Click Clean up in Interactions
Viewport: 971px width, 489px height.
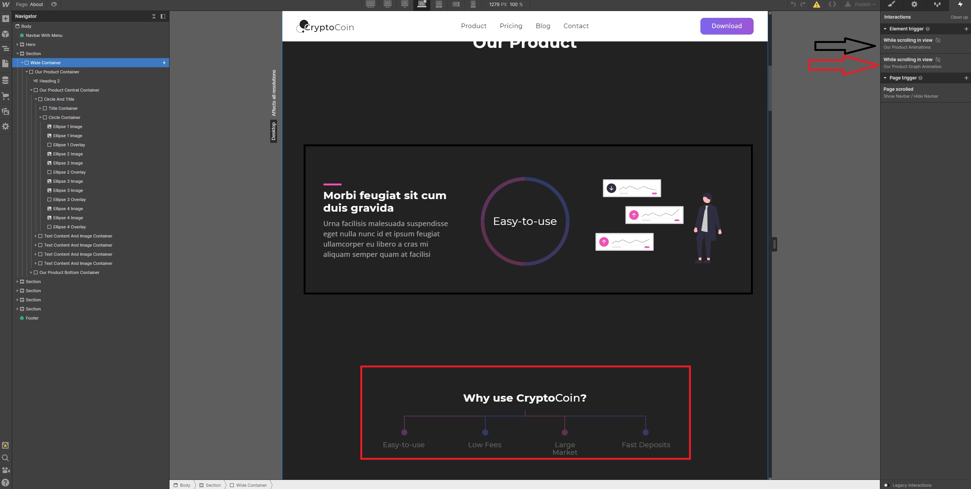click(959, 17)
